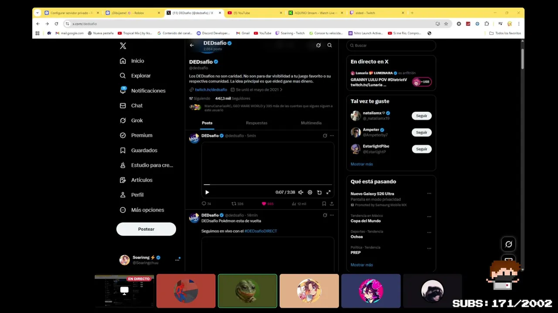Image resolution: width=558 pixels, height=313 pixels.
Task: Click Mostrar más under Qué está pasando
Action: coord(361,265)
